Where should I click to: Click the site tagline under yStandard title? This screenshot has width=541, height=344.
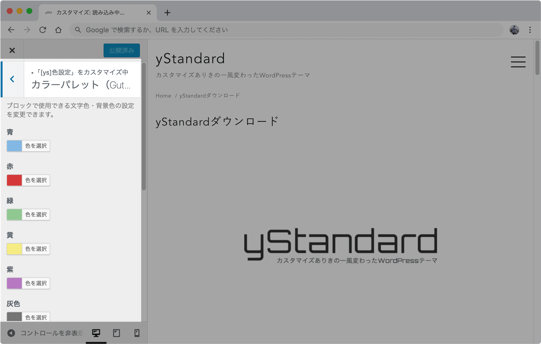click(233, 75)
